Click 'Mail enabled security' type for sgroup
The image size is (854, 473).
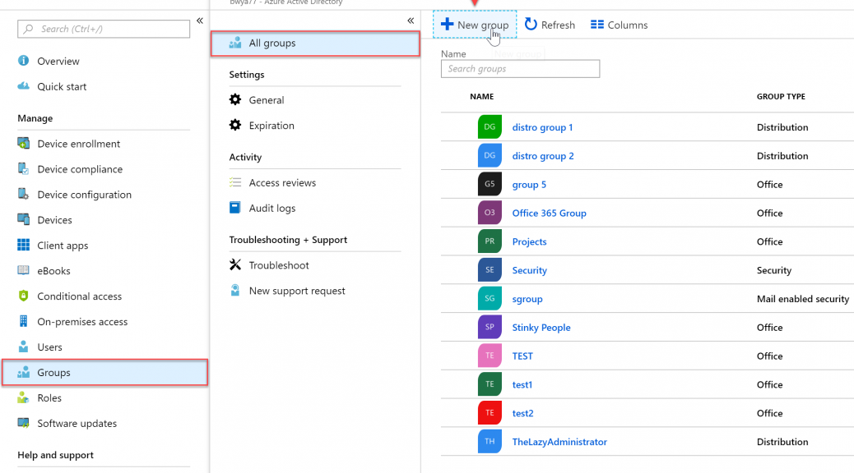pyautogui.click(x=803, y=299)
